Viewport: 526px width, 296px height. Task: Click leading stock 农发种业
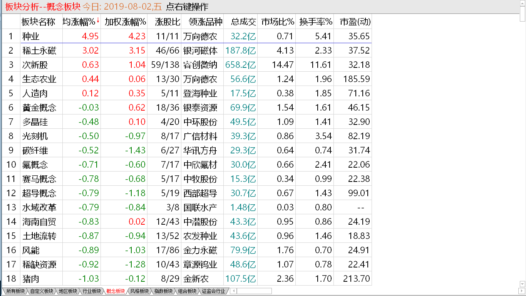pyautogui.click(x=200, y=236)
